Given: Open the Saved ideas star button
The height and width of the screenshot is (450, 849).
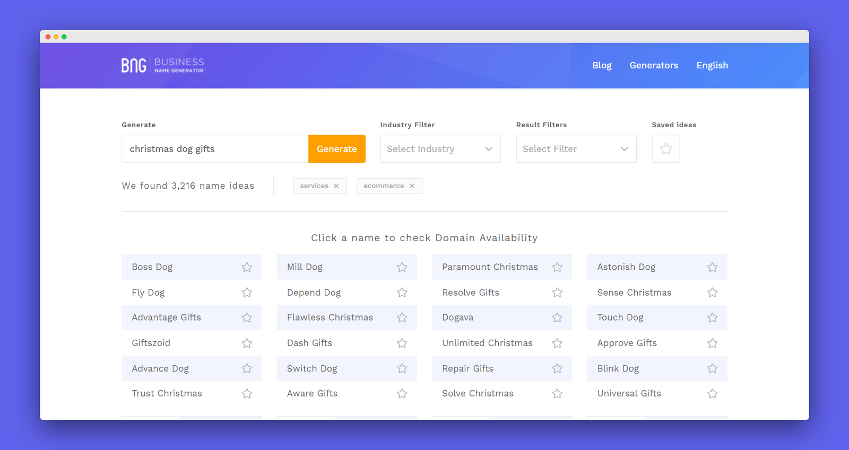Looking at the screenshot, I should 666,149.
